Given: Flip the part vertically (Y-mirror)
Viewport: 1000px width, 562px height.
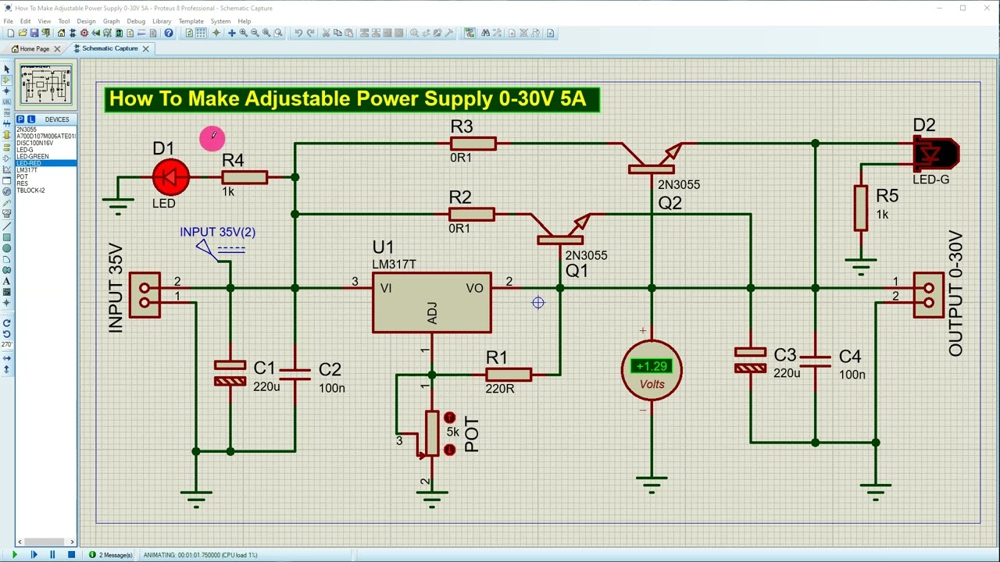Looking at the screenshot, I should click(7, 369).
